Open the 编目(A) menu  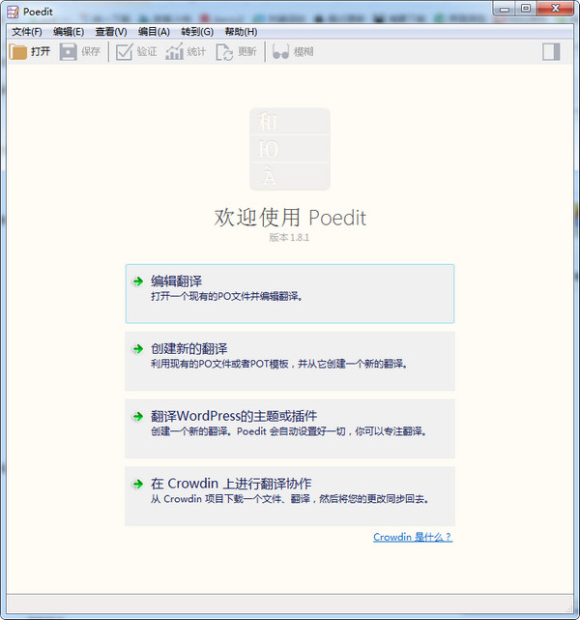[154, 32]
